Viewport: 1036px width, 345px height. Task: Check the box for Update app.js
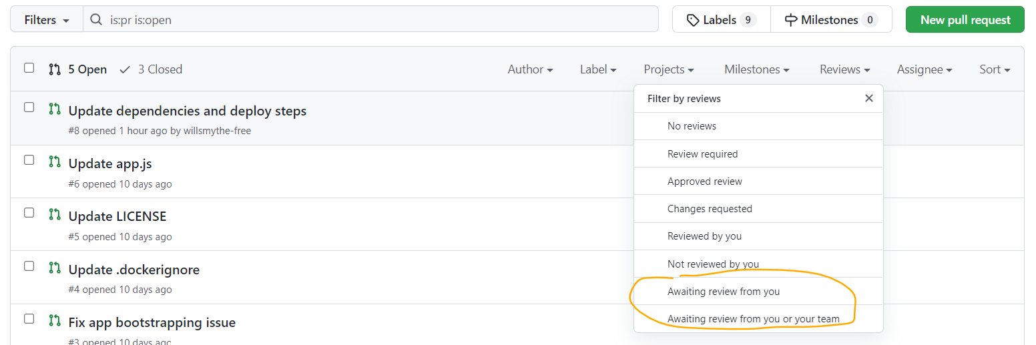[29, 159]
